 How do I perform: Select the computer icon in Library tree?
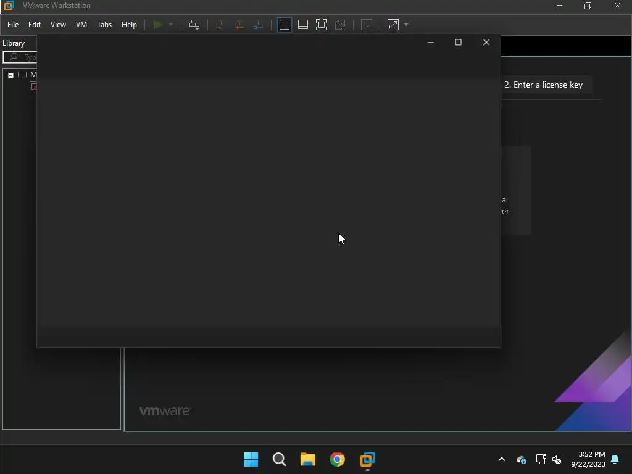point(22,75)
